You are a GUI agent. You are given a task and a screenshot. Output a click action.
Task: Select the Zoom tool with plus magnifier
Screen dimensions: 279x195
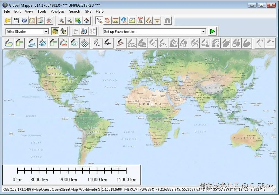point(99,21)
